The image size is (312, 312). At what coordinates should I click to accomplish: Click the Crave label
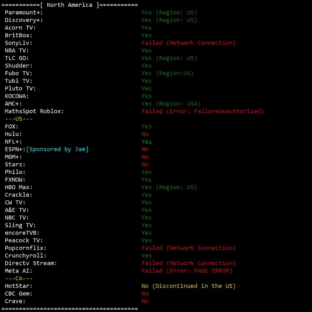(15, 301)
